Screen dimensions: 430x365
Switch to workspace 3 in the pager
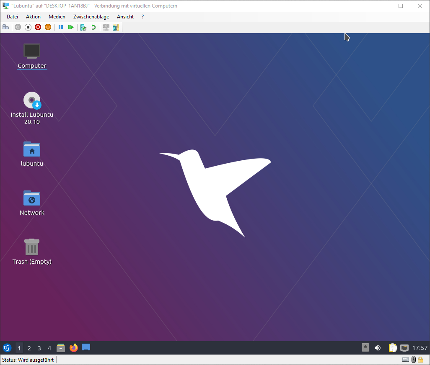39,348
